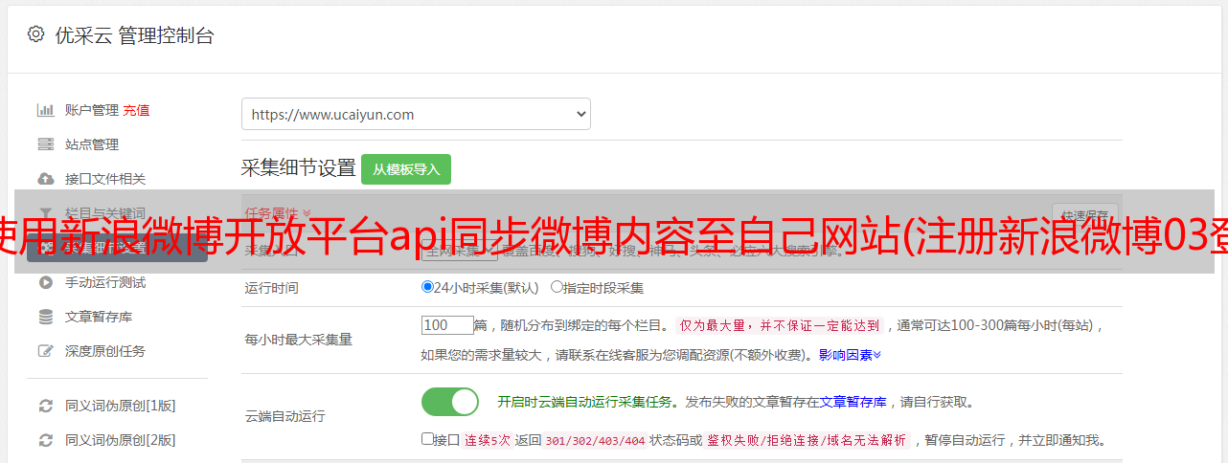Click the 鉴权失败/拒绝连接/域名无法解析 tag
Viewport: 1228px width, 463px height.
point(807,441)
